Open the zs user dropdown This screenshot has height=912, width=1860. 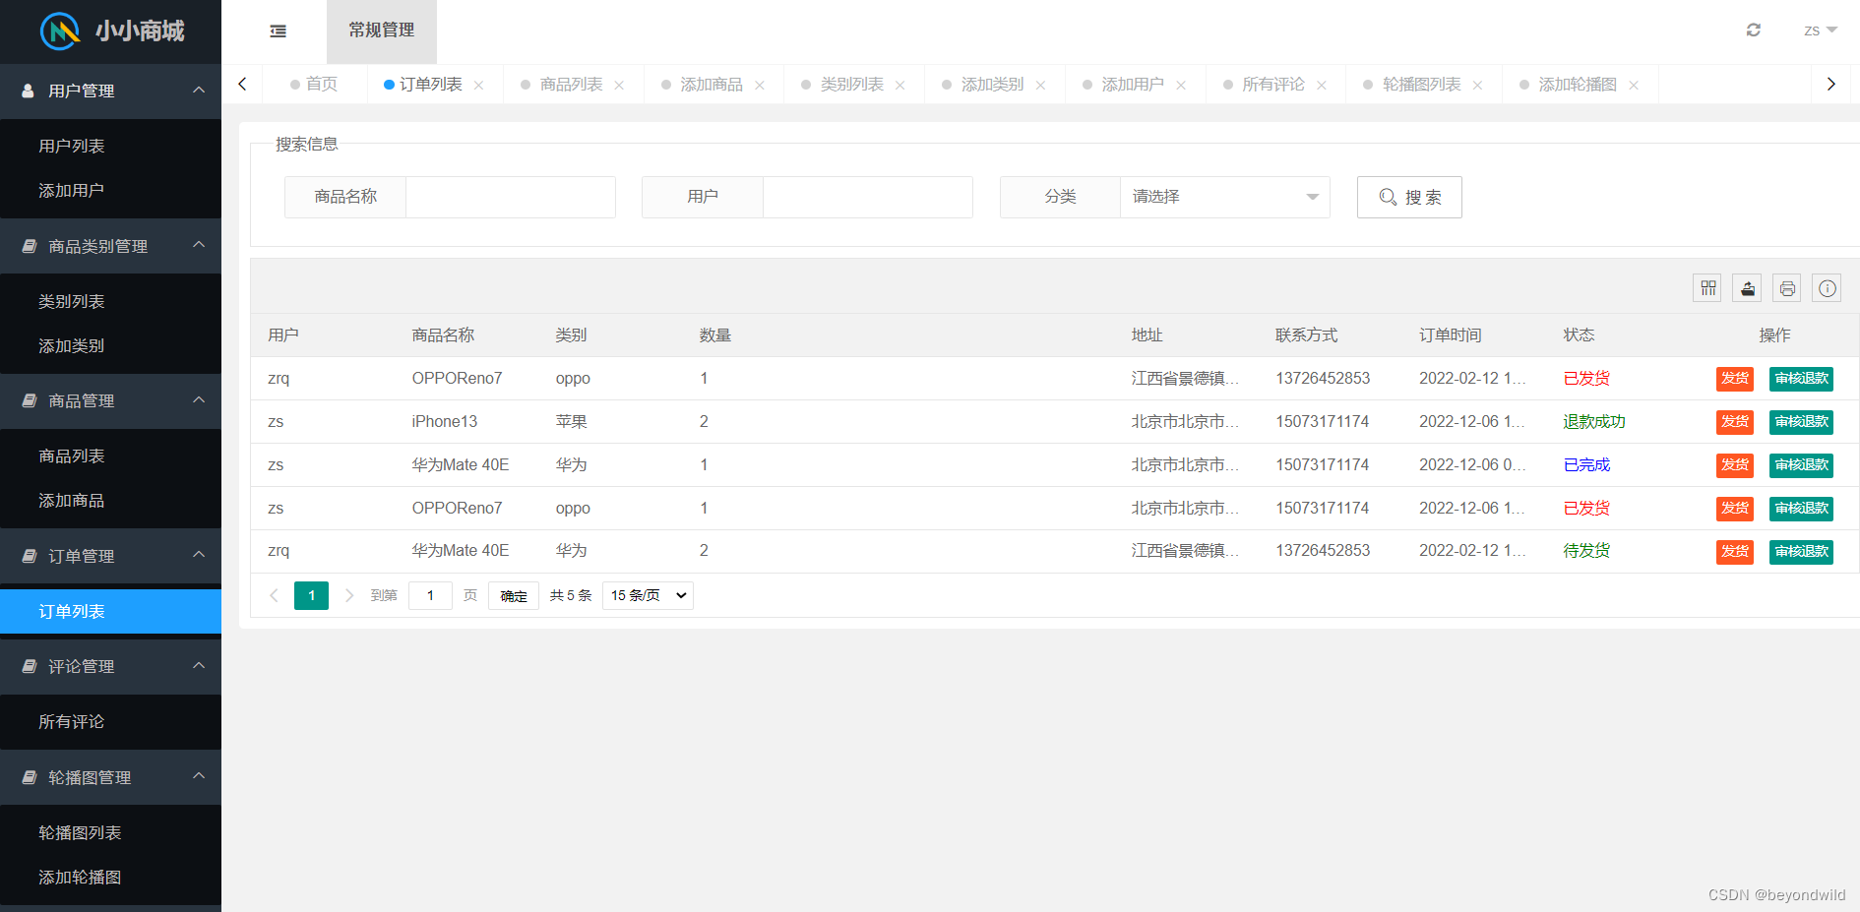tap(1820, 30)
